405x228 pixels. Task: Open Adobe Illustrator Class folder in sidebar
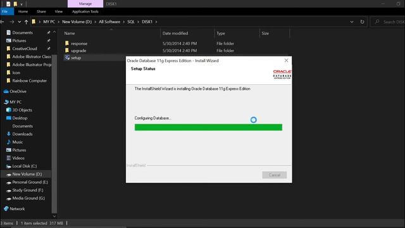point(32,56)
